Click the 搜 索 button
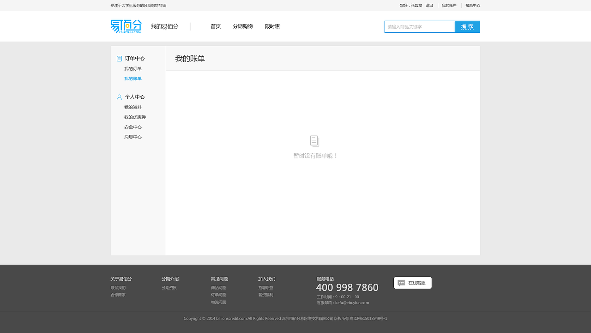591x333 pixels. pos(467,26)
